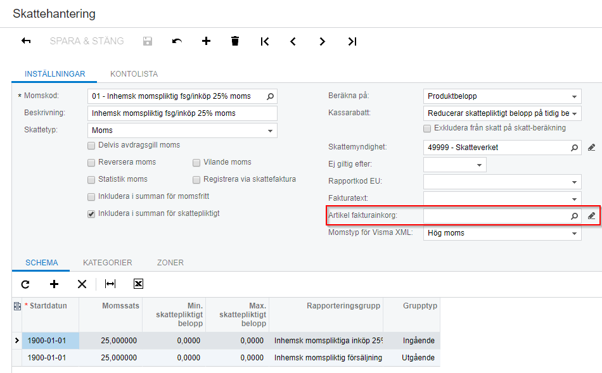The width and height of the screenshot is (602, 373).
Task: Go to next record arrow
Action: [323, 41]
